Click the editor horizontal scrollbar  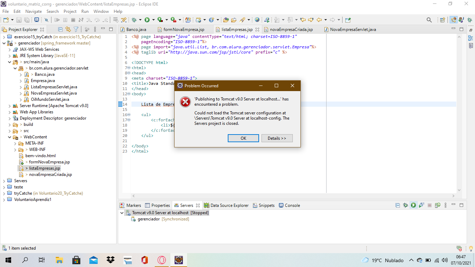pyautogui.click(x=293, y=196)
